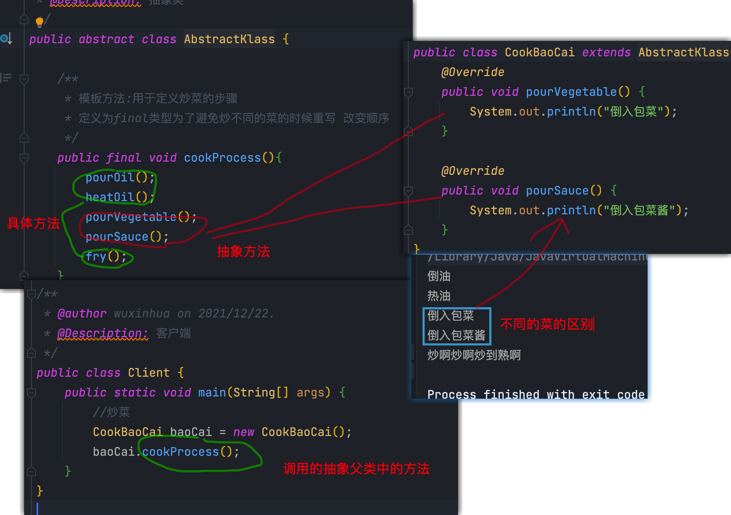Click the end-fold marker closing pourVegetable

point(408,131)
